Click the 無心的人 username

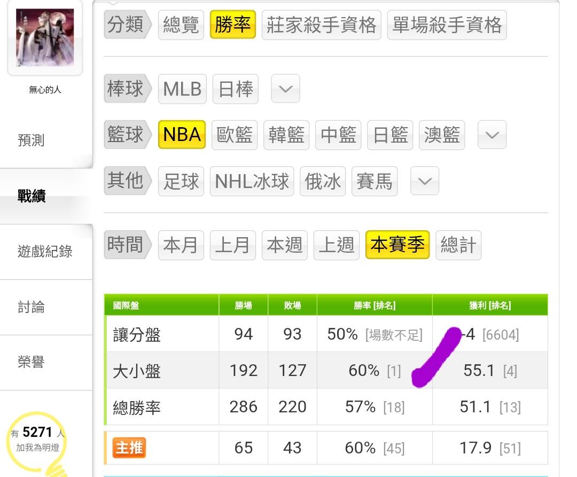coord(45,89)
